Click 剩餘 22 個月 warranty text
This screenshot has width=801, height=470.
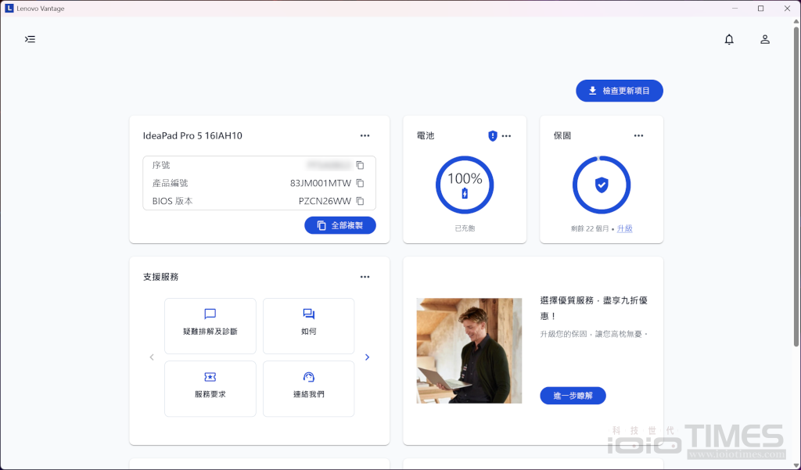click(x=590, y=228)
